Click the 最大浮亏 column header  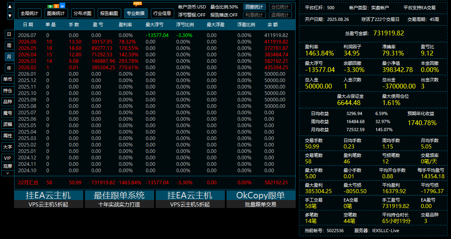click(x=154, y=25)
